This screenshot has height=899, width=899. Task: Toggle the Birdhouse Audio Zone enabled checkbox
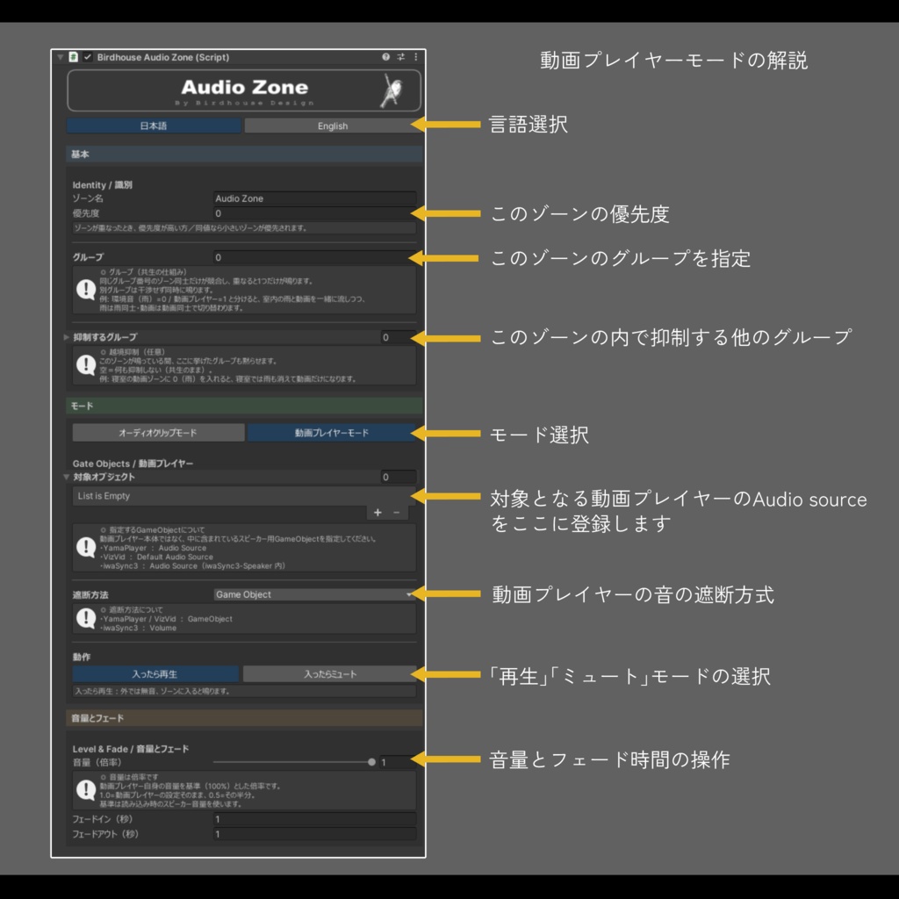point(88,57)
